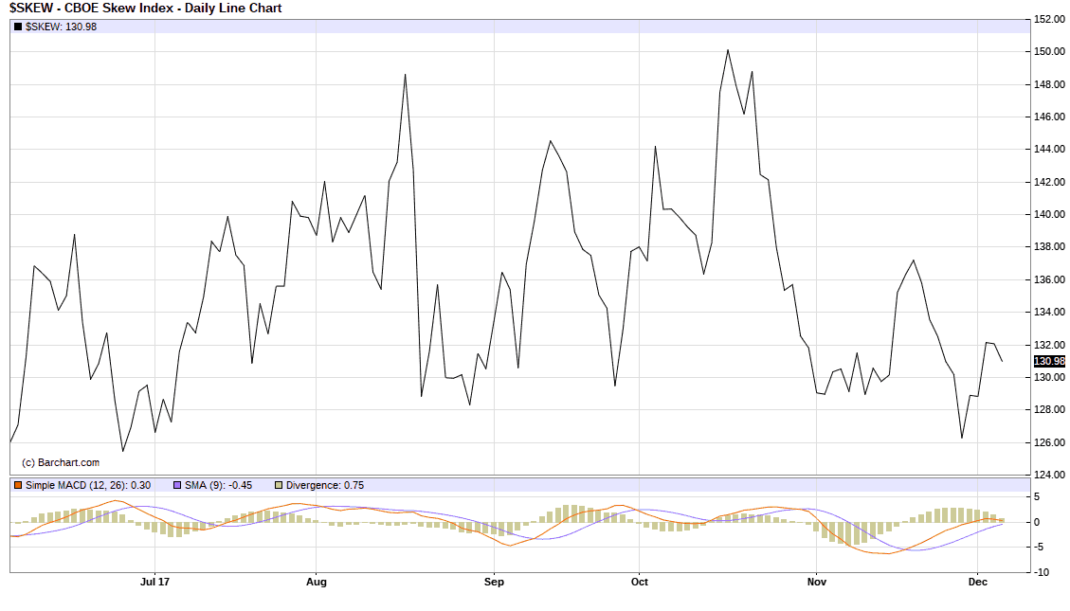Click the Jul 17 date axis label
Image resolution: width=1070 pixels, height=611 pixels.
(x=154, y=583)
